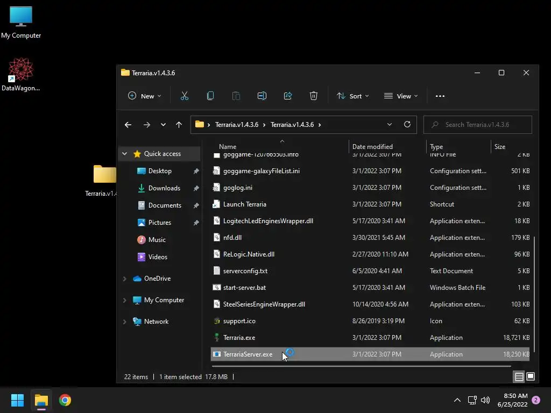
Task: Open the Sort options dropdown
Action: (353, 96)
